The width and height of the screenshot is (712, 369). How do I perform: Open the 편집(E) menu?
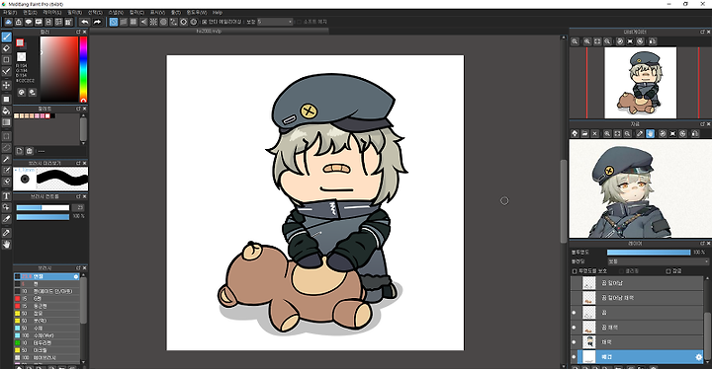point(30,13)
